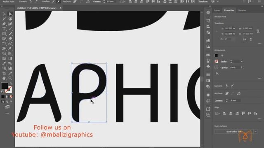Switch to the Layers tab
Viewport: 264px width, 148px height.
pos(217,10)
